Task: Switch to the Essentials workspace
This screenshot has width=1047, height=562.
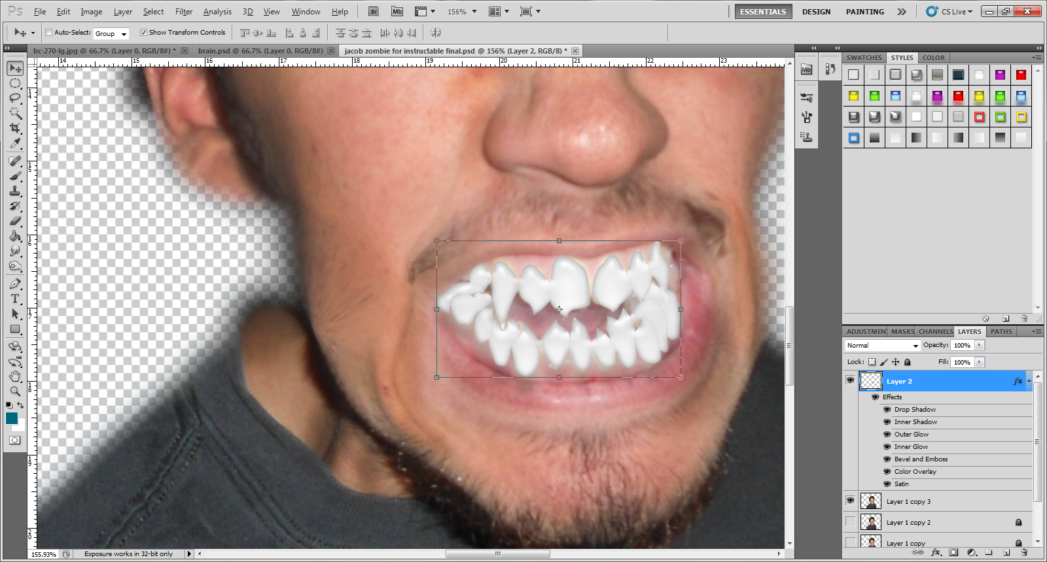Action: [x=763, y=12]
